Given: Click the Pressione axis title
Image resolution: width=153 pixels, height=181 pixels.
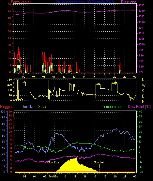Looking at the screenshot, I should point(129,2).
